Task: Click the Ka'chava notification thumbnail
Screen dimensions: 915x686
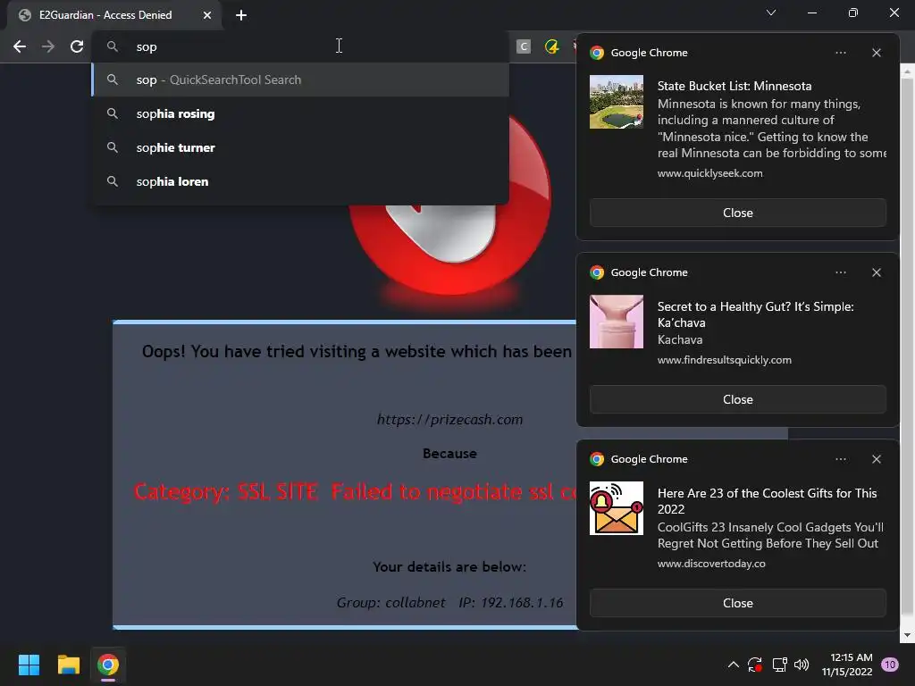Action: pyautogui.click(x=617, y=322)
